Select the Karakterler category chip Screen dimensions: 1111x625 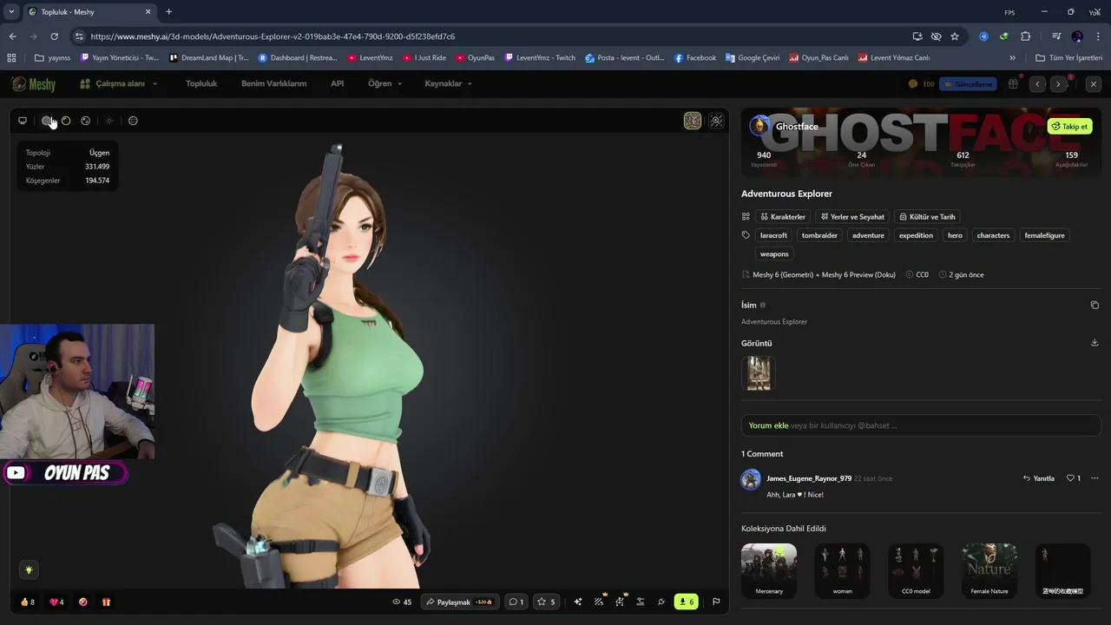coord(783,217)
